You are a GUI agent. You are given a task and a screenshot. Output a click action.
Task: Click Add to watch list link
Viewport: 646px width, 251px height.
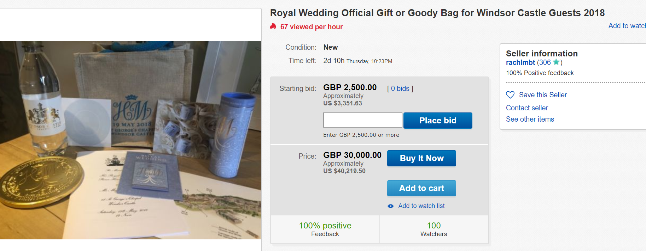421,206
